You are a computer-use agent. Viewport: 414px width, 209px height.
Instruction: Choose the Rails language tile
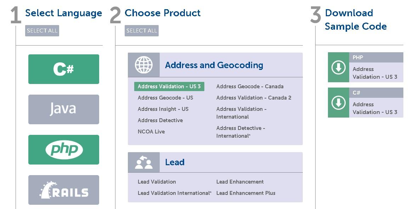coord(64,190)
